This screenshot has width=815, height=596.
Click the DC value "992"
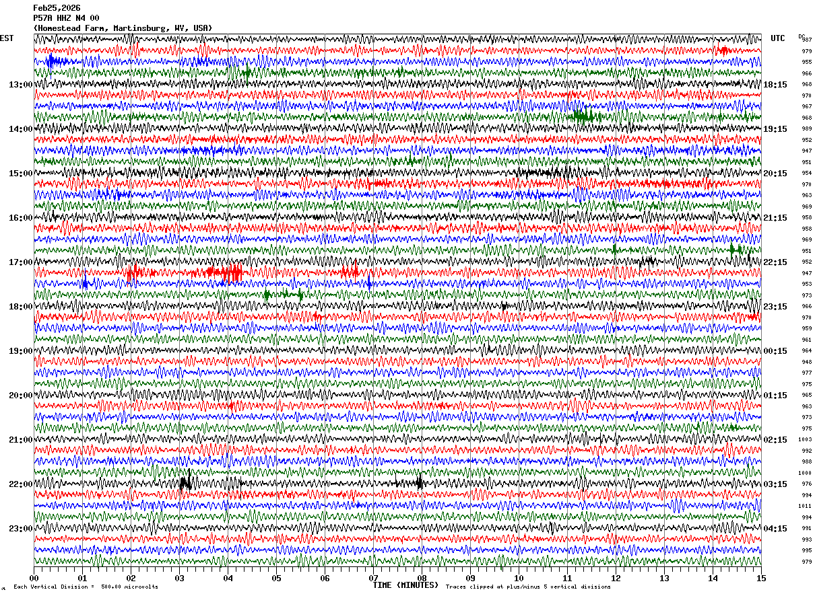[x=807, y=451]
